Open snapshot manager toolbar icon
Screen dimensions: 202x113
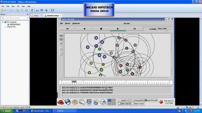[x=27, y=10]
